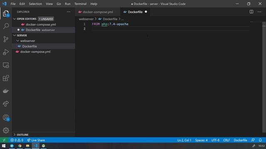This screenshot has height=149, width=266.
Task: Open the Accounts icon in activity bar
Action: (x=6, y=118)
